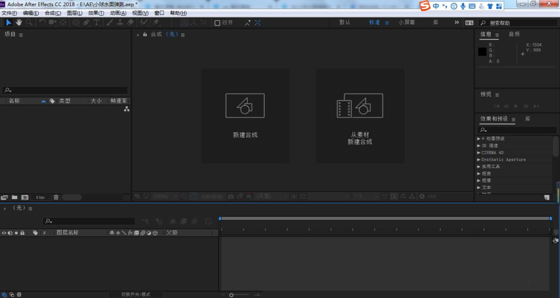Select the Eraser tool

point(130,22)
